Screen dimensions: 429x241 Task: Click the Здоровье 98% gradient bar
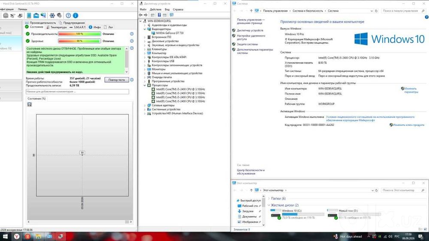point(79,41)
